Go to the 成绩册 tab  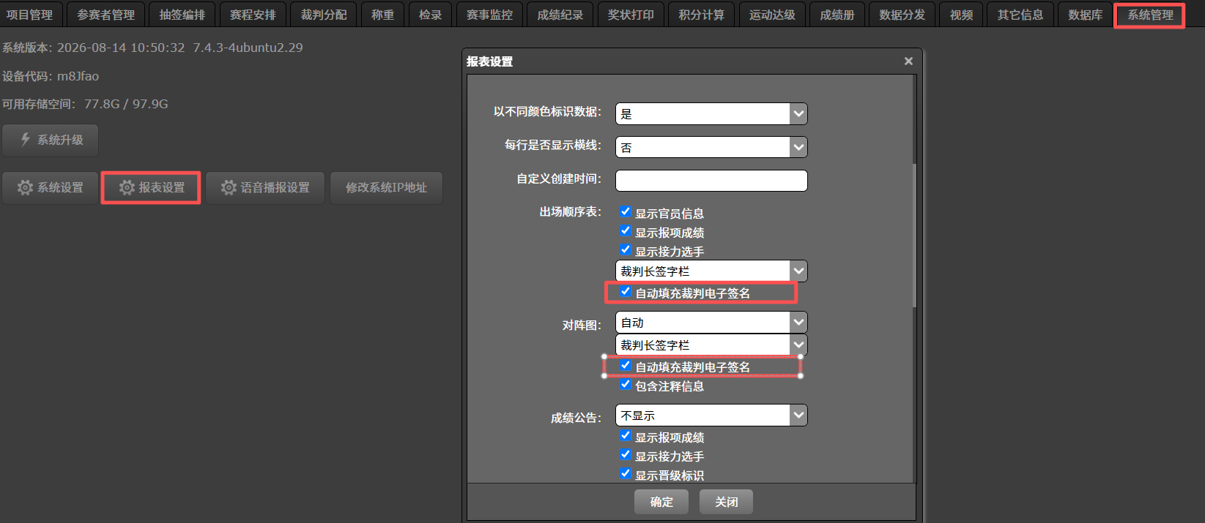[x=837, y=15]
